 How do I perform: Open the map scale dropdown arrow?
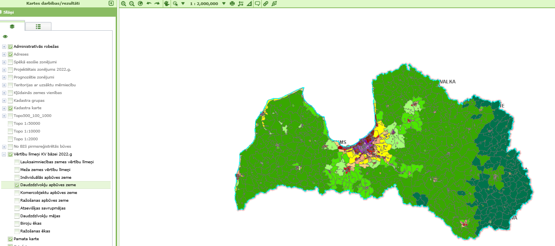(224, 3)
